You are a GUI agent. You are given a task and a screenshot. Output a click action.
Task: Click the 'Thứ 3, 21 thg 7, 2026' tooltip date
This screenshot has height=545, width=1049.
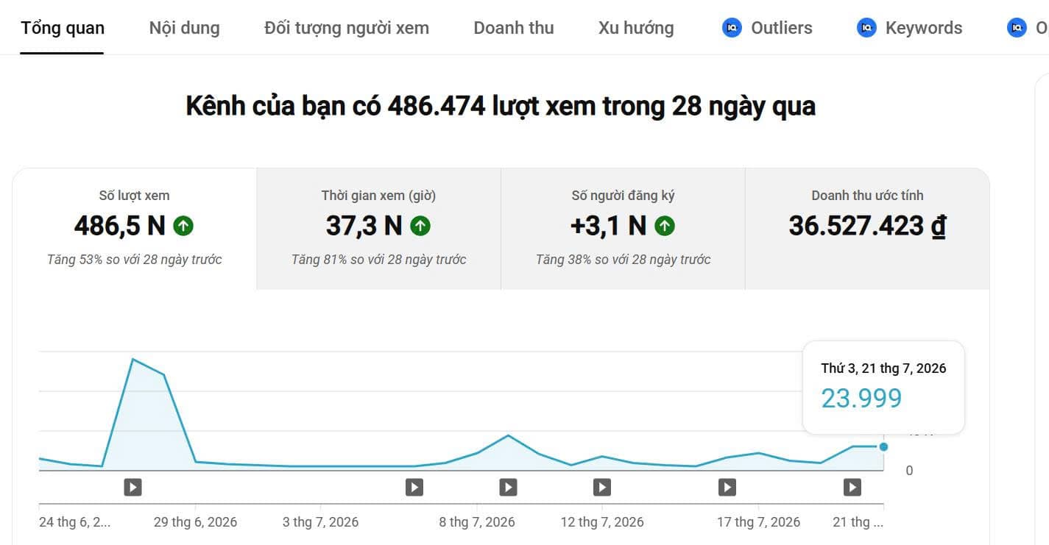coord(883,368)
